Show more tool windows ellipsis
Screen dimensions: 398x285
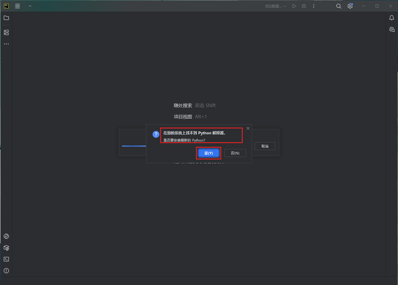tap(6, 44)
